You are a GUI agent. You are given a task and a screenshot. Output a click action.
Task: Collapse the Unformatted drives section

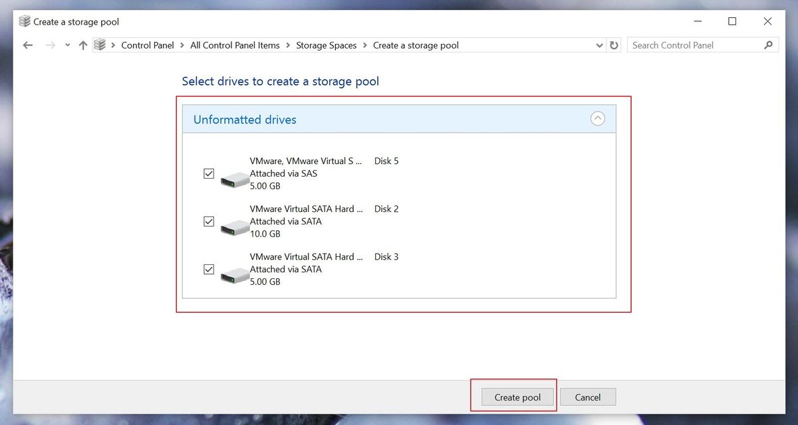[x=597, y=118]
